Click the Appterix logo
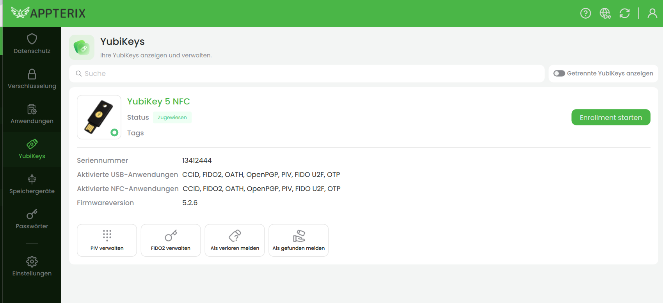 48,13
